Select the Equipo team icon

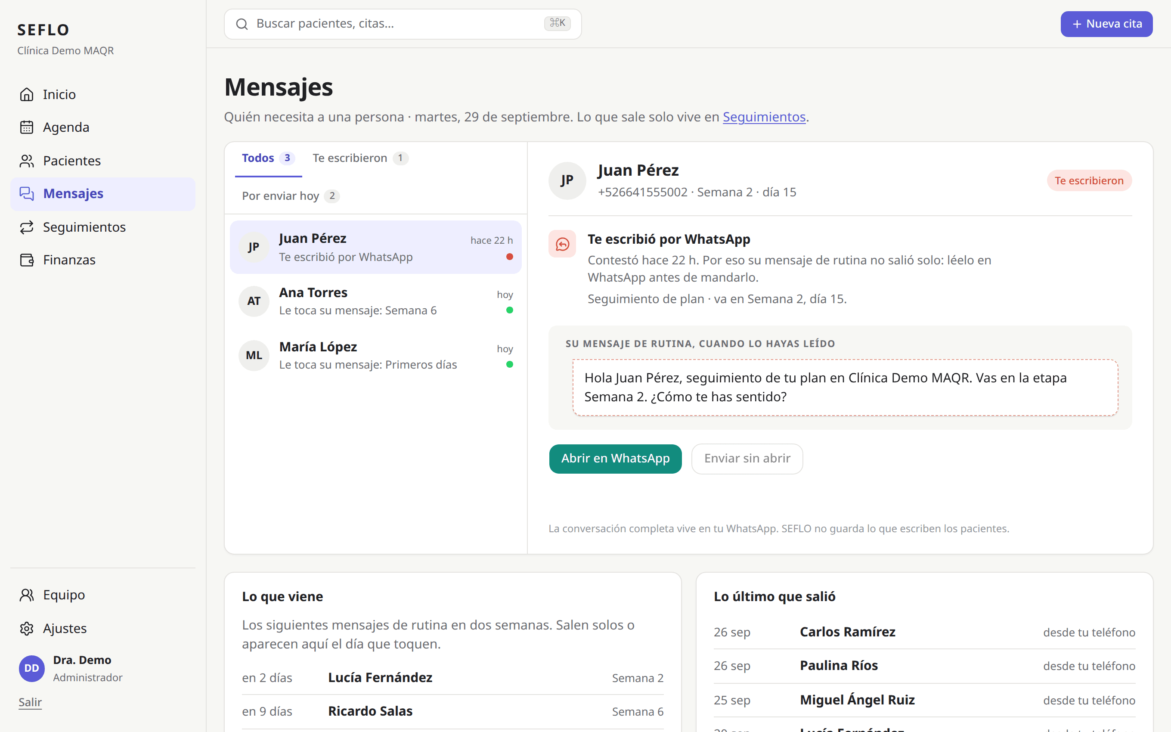point(27,595)
